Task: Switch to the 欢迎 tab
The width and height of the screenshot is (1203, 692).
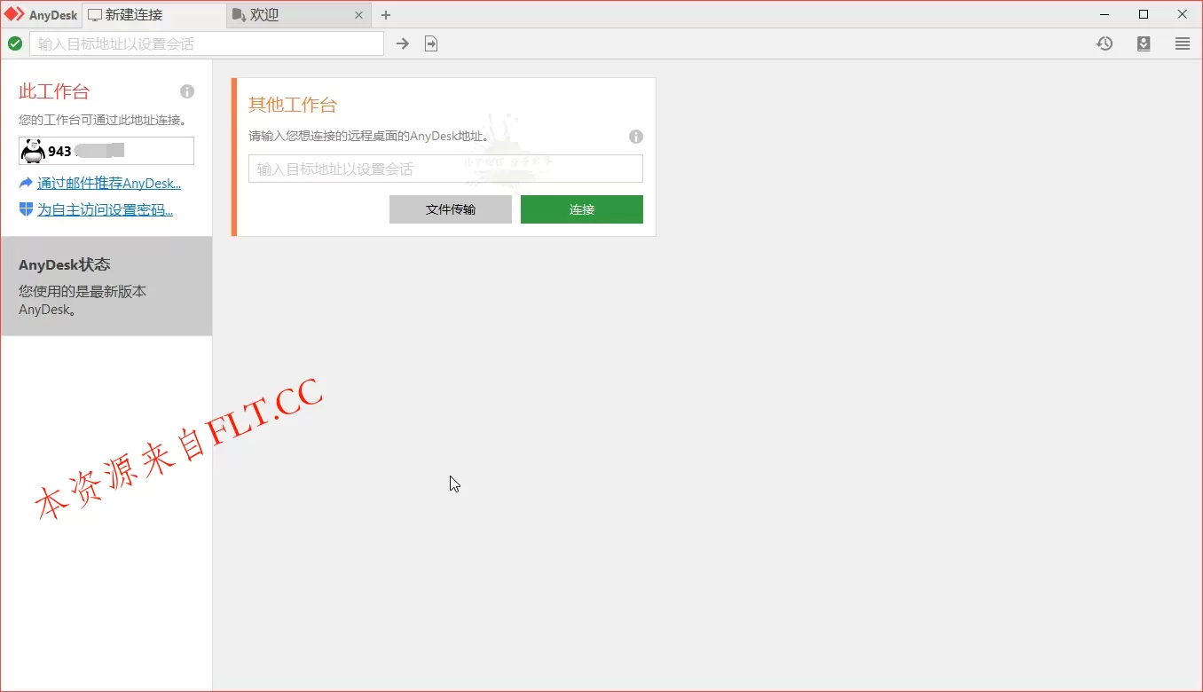Action: tap(299, 15)
